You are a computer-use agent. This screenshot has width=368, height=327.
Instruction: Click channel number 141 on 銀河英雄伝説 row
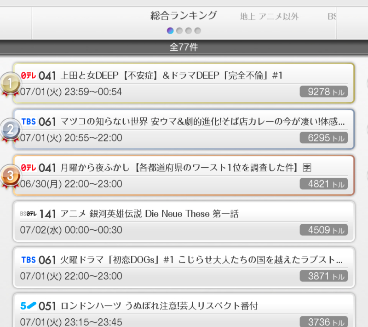(48, 214)
